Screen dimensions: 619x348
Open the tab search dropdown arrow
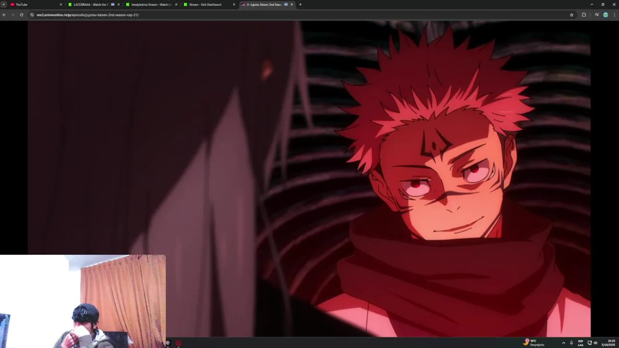[x=3, y=4]
